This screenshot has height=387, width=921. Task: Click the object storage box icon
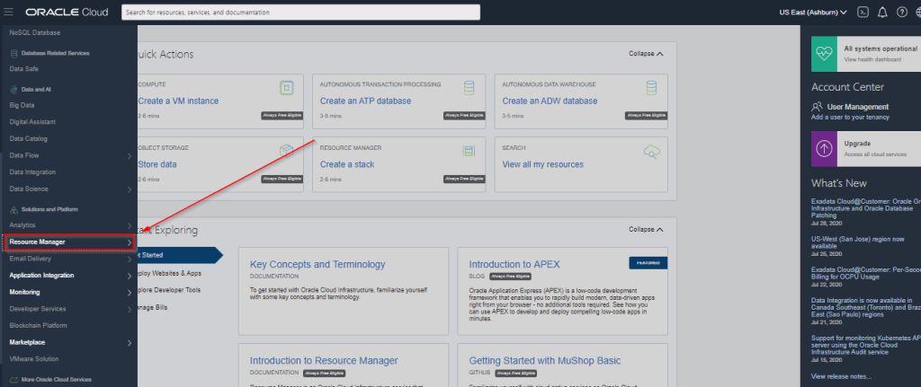286,151
